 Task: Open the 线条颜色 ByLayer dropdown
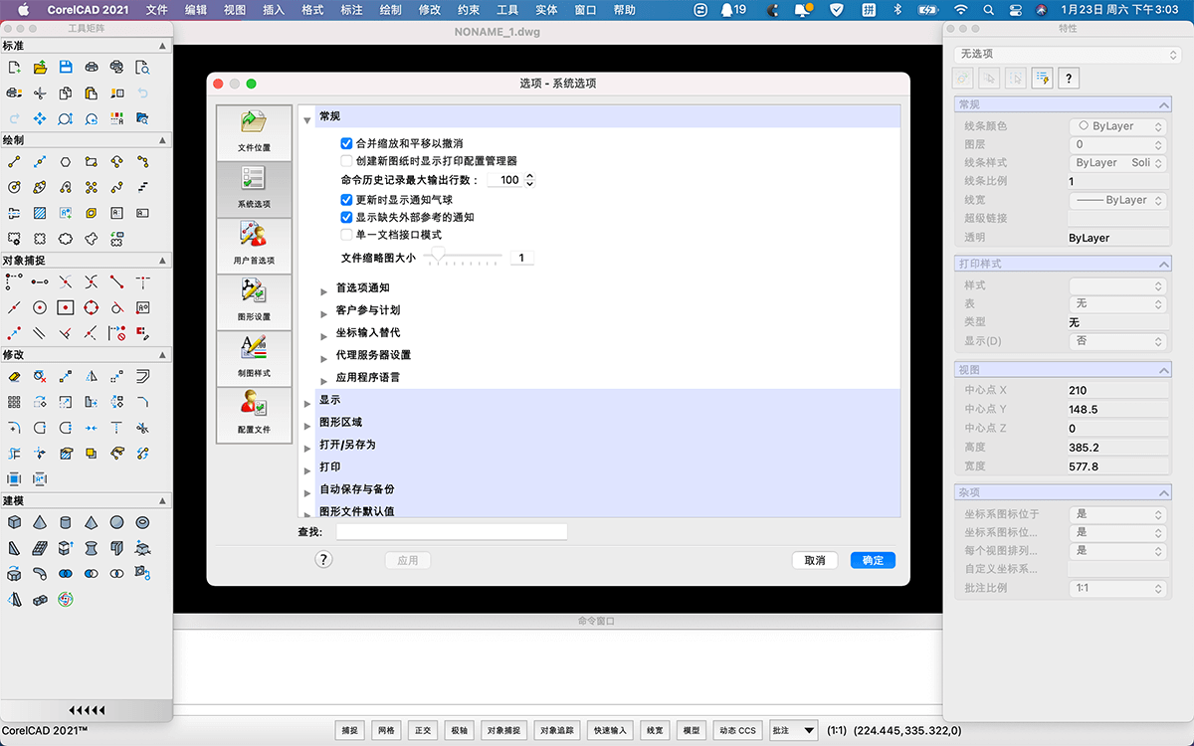pos(1116,126)
